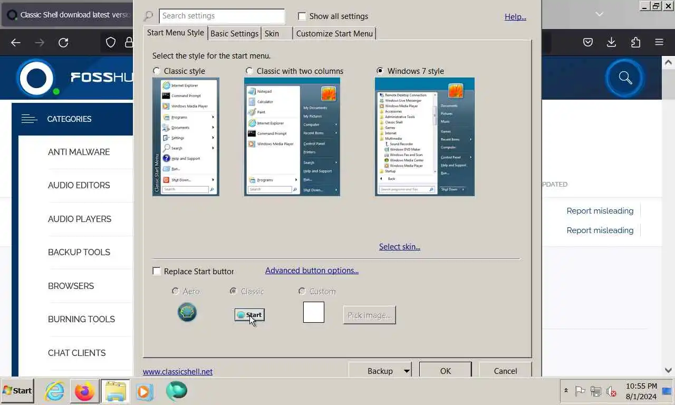Click the padlock icon in the Firefox address bar
Image resolution: width=675 pixels, height=405 pixels.
[x=129, y=43]
